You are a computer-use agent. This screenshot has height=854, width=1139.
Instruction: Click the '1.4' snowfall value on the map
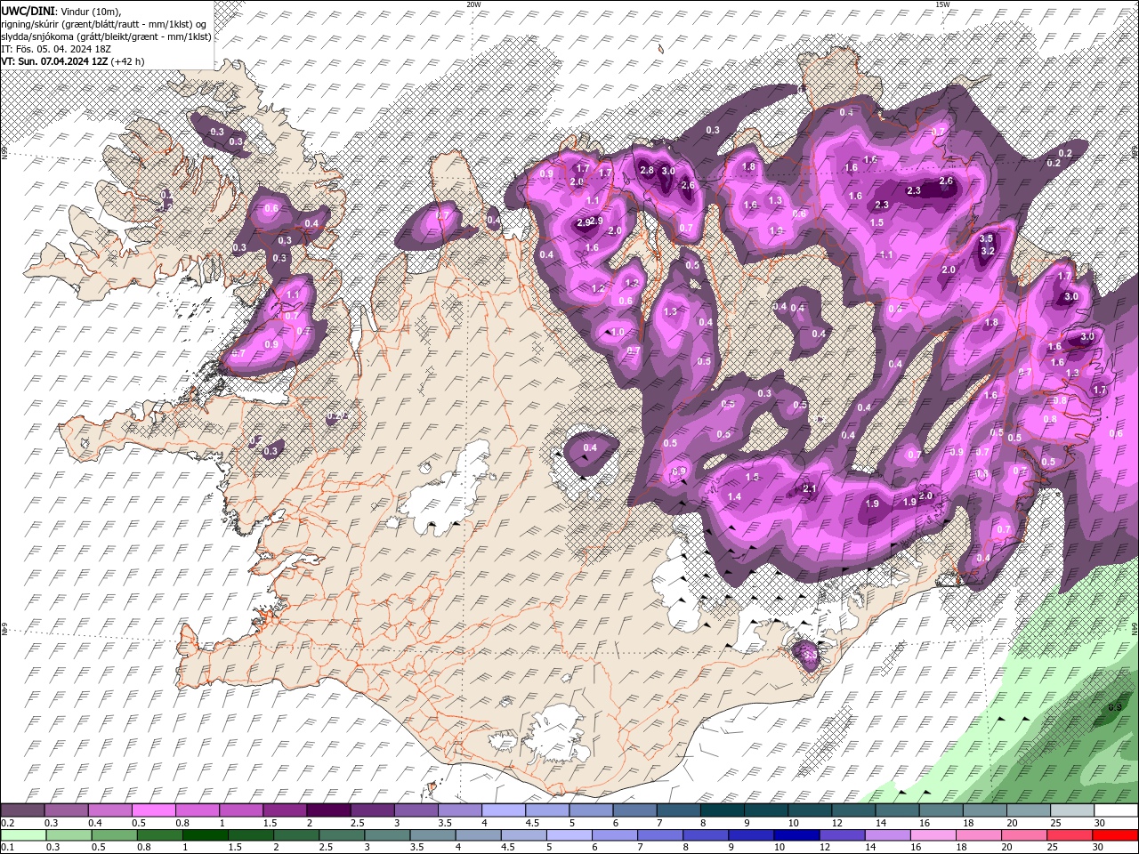734,496
